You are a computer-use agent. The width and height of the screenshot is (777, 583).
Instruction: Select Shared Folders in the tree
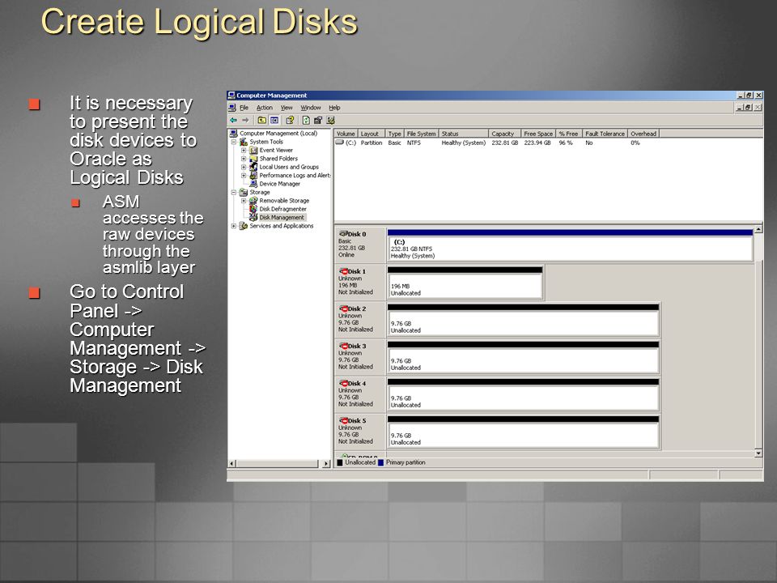coord(278,159)
